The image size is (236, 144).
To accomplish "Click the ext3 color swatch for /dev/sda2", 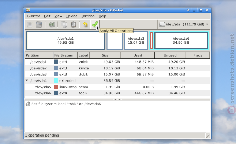I will coord(56,68).
